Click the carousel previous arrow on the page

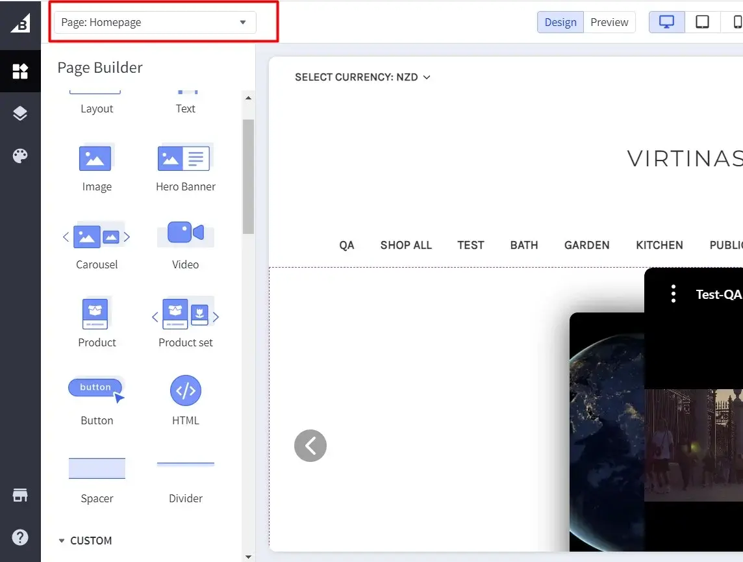(310, 446)
